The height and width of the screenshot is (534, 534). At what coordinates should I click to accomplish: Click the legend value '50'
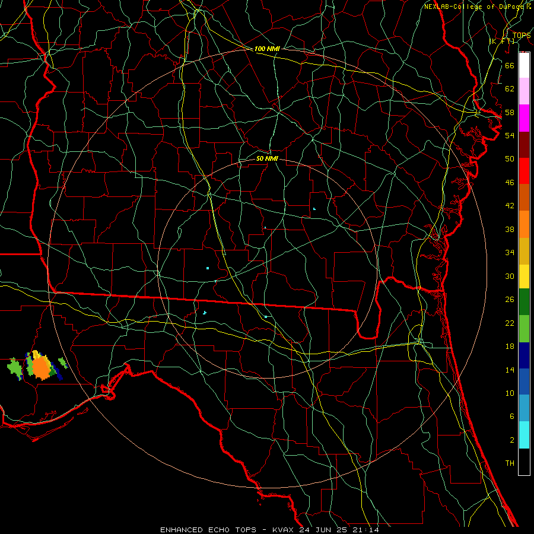[510, 158]
